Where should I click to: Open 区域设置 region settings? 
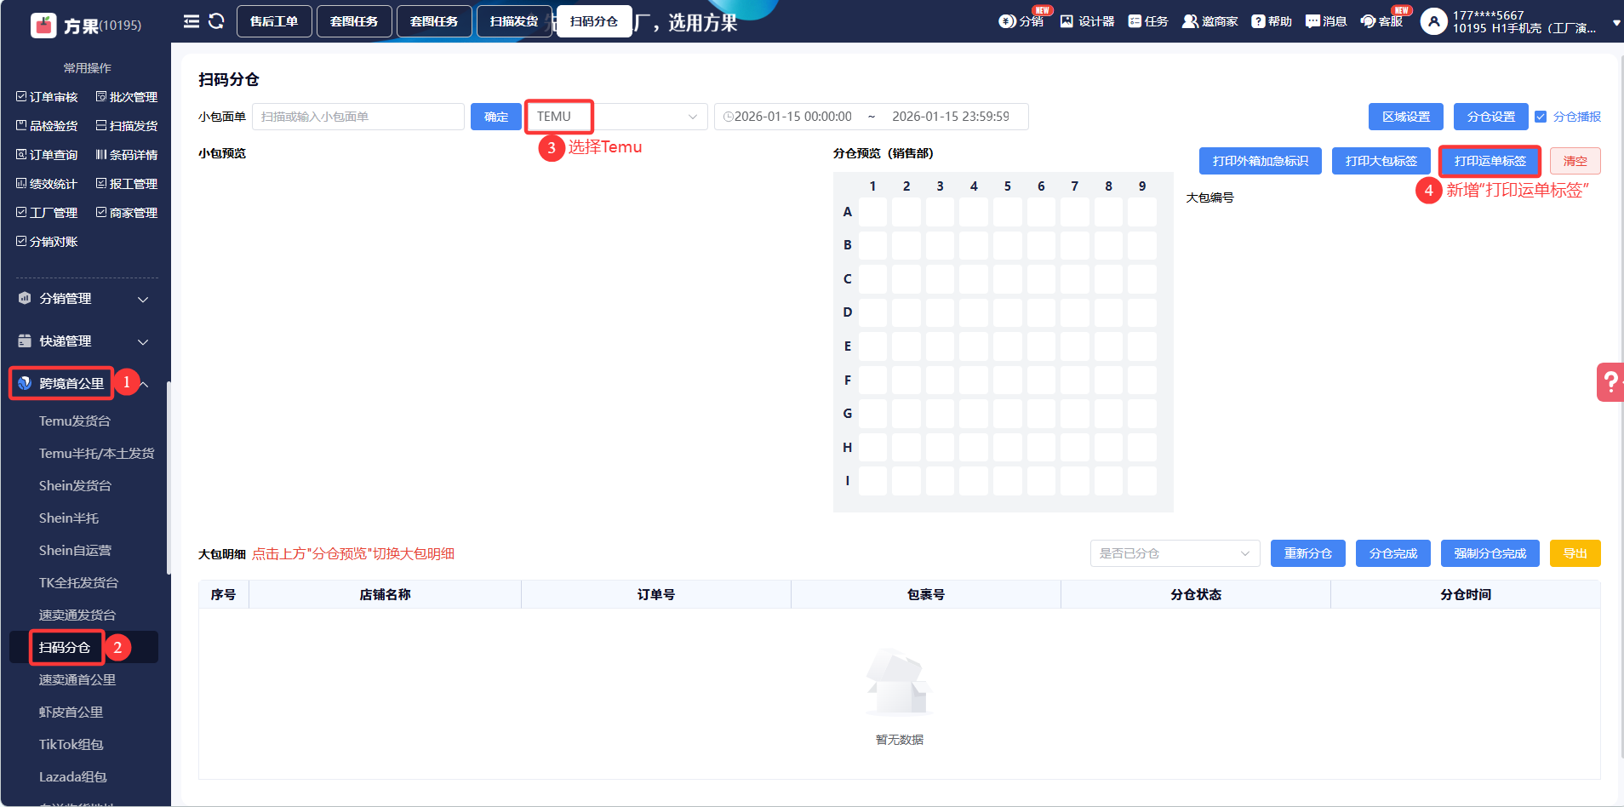[1406, 117]
